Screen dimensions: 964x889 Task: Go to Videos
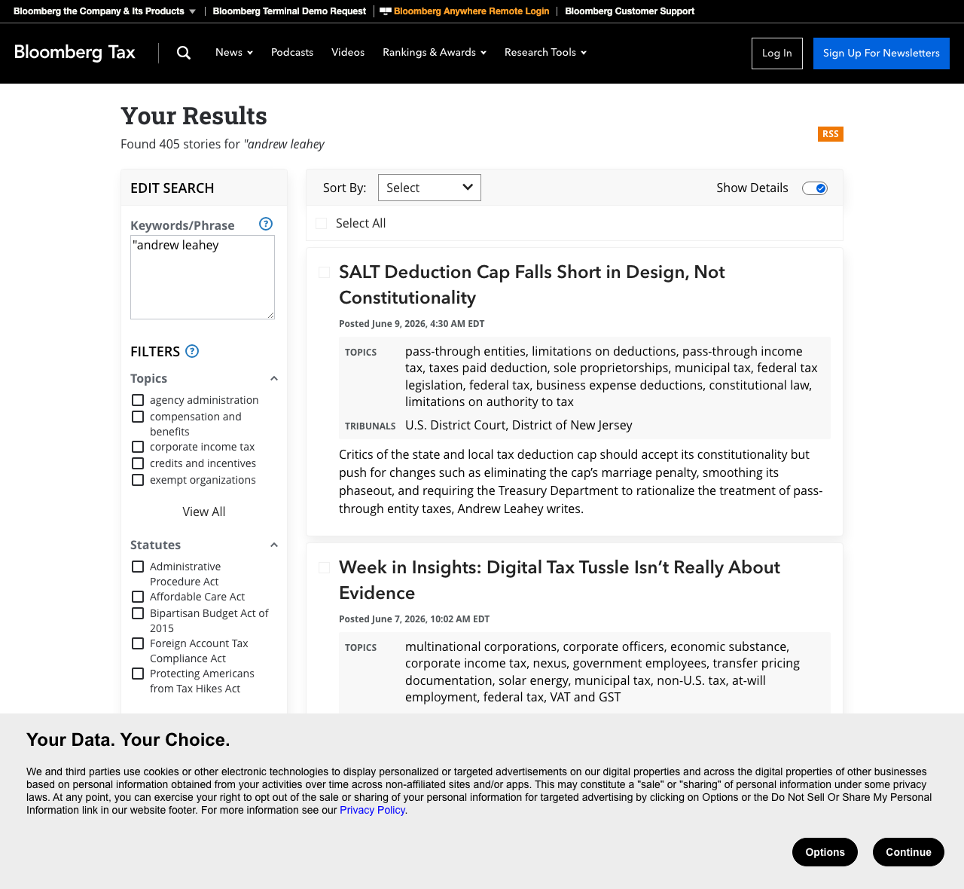(348, 53)
